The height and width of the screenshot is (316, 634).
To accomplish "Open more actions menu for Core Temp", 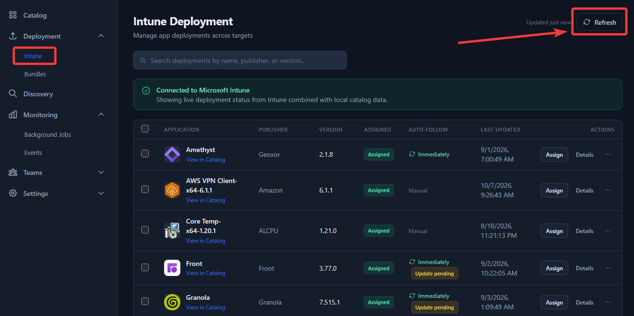I will 608,231.
